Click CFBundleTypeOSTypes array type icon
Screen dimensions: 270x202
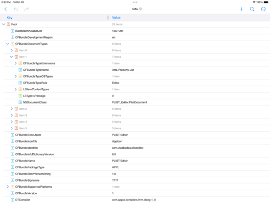[x=21, y=76]
